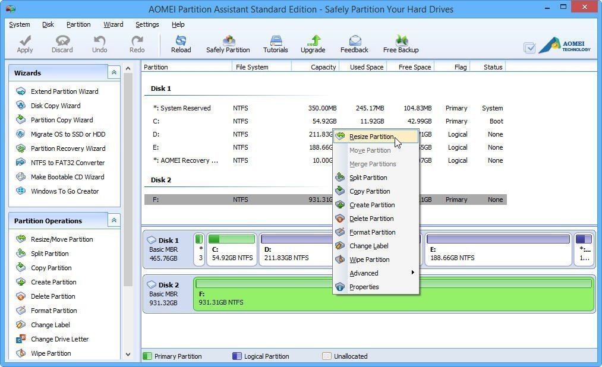The image size is (602, 367).
Task: Click the Discard toolbar icon
Action: [62, 42]
